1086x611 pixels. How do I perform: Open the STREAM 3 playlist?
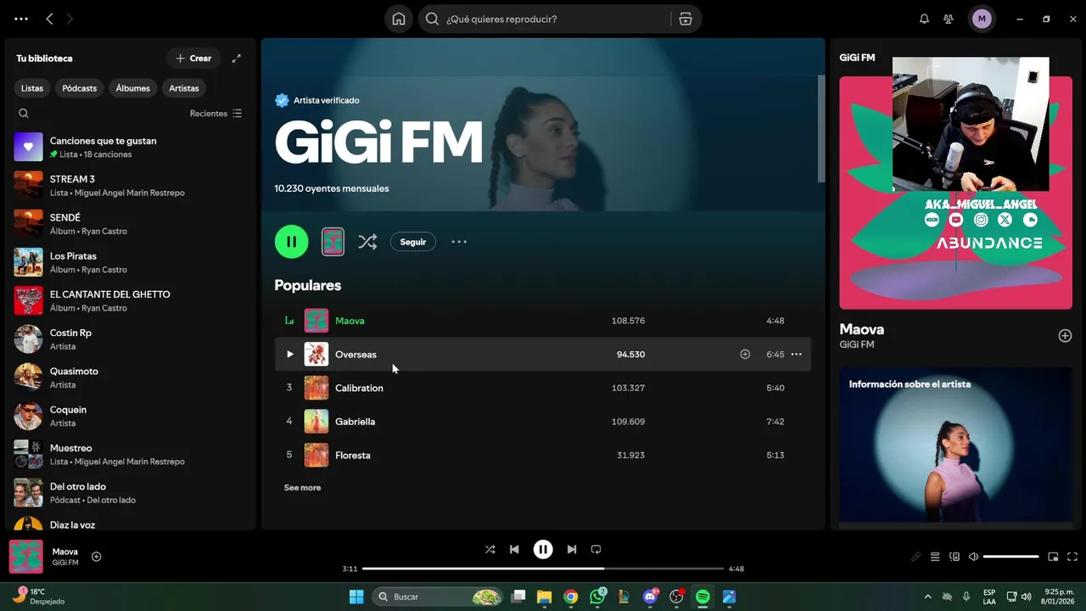click(x=130, y=185)
